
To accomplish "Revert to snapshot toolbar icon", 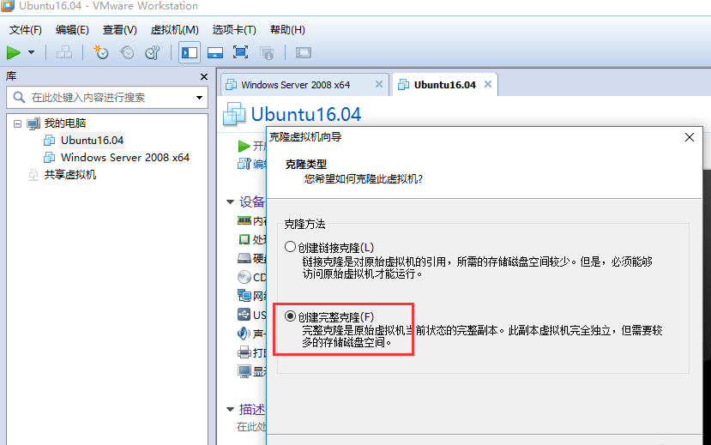I will (127, 52).
